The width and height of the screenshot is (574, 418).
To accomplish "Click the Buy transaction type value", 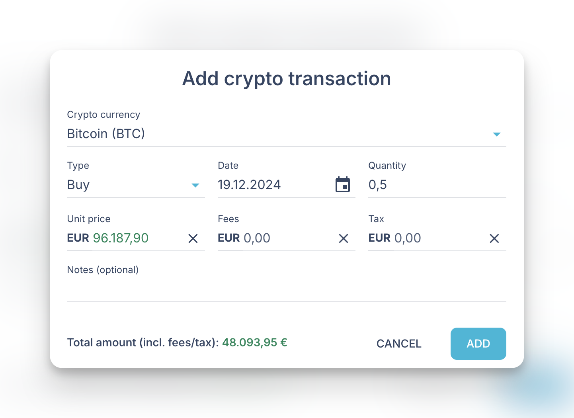I will tap(78, 185).
